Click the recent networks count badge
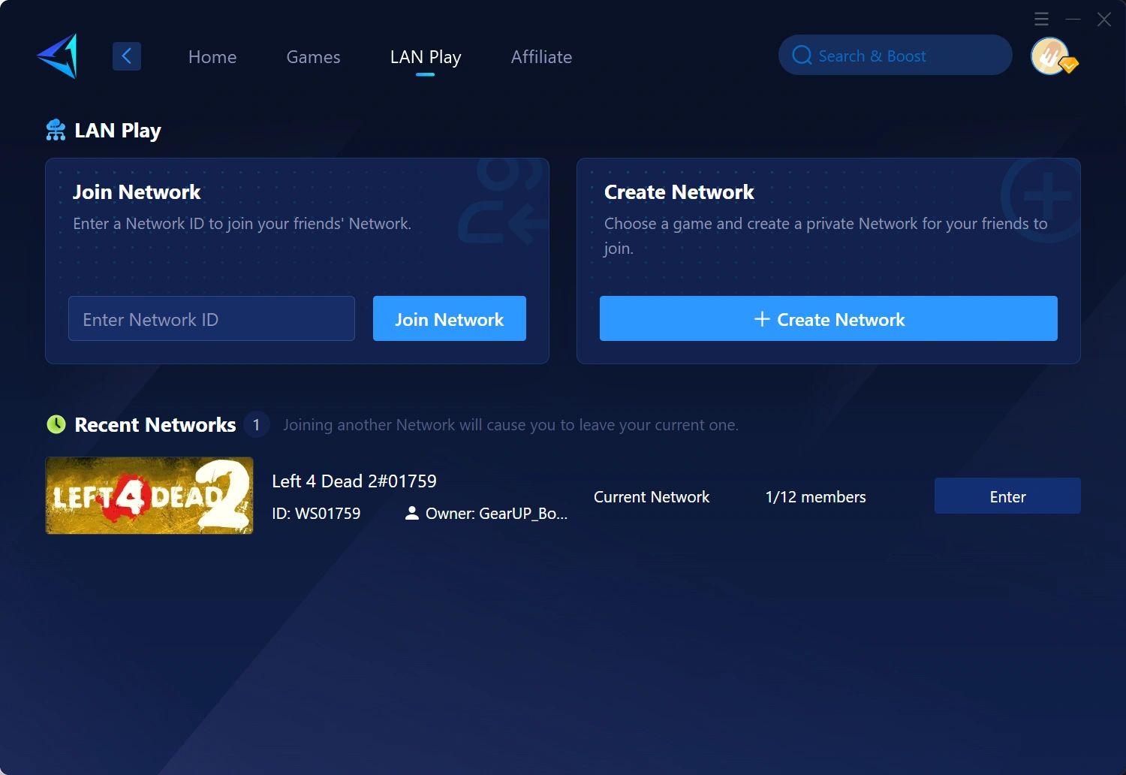The image size is (1126, 775). coord(256,425)
